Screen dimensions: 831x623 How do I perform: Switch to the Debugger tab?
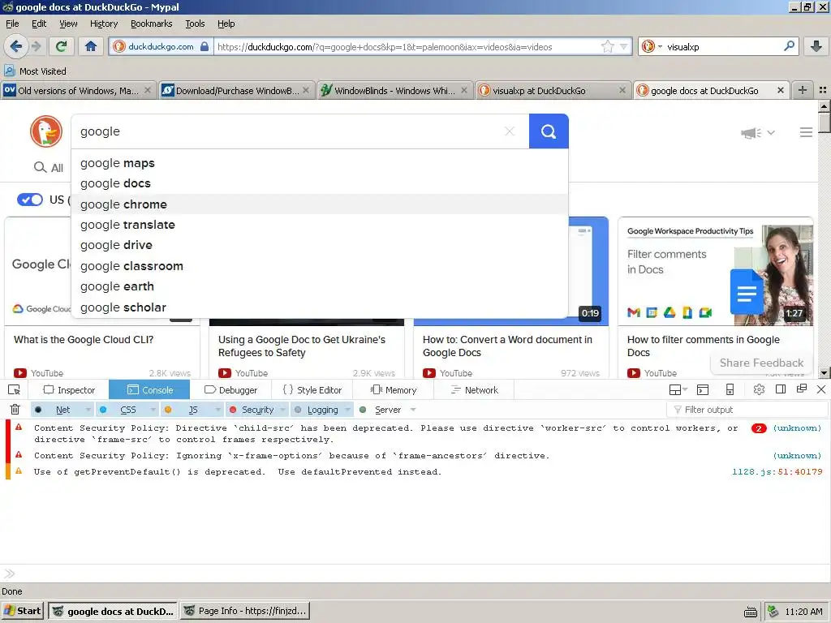click(x=230, y=390)
